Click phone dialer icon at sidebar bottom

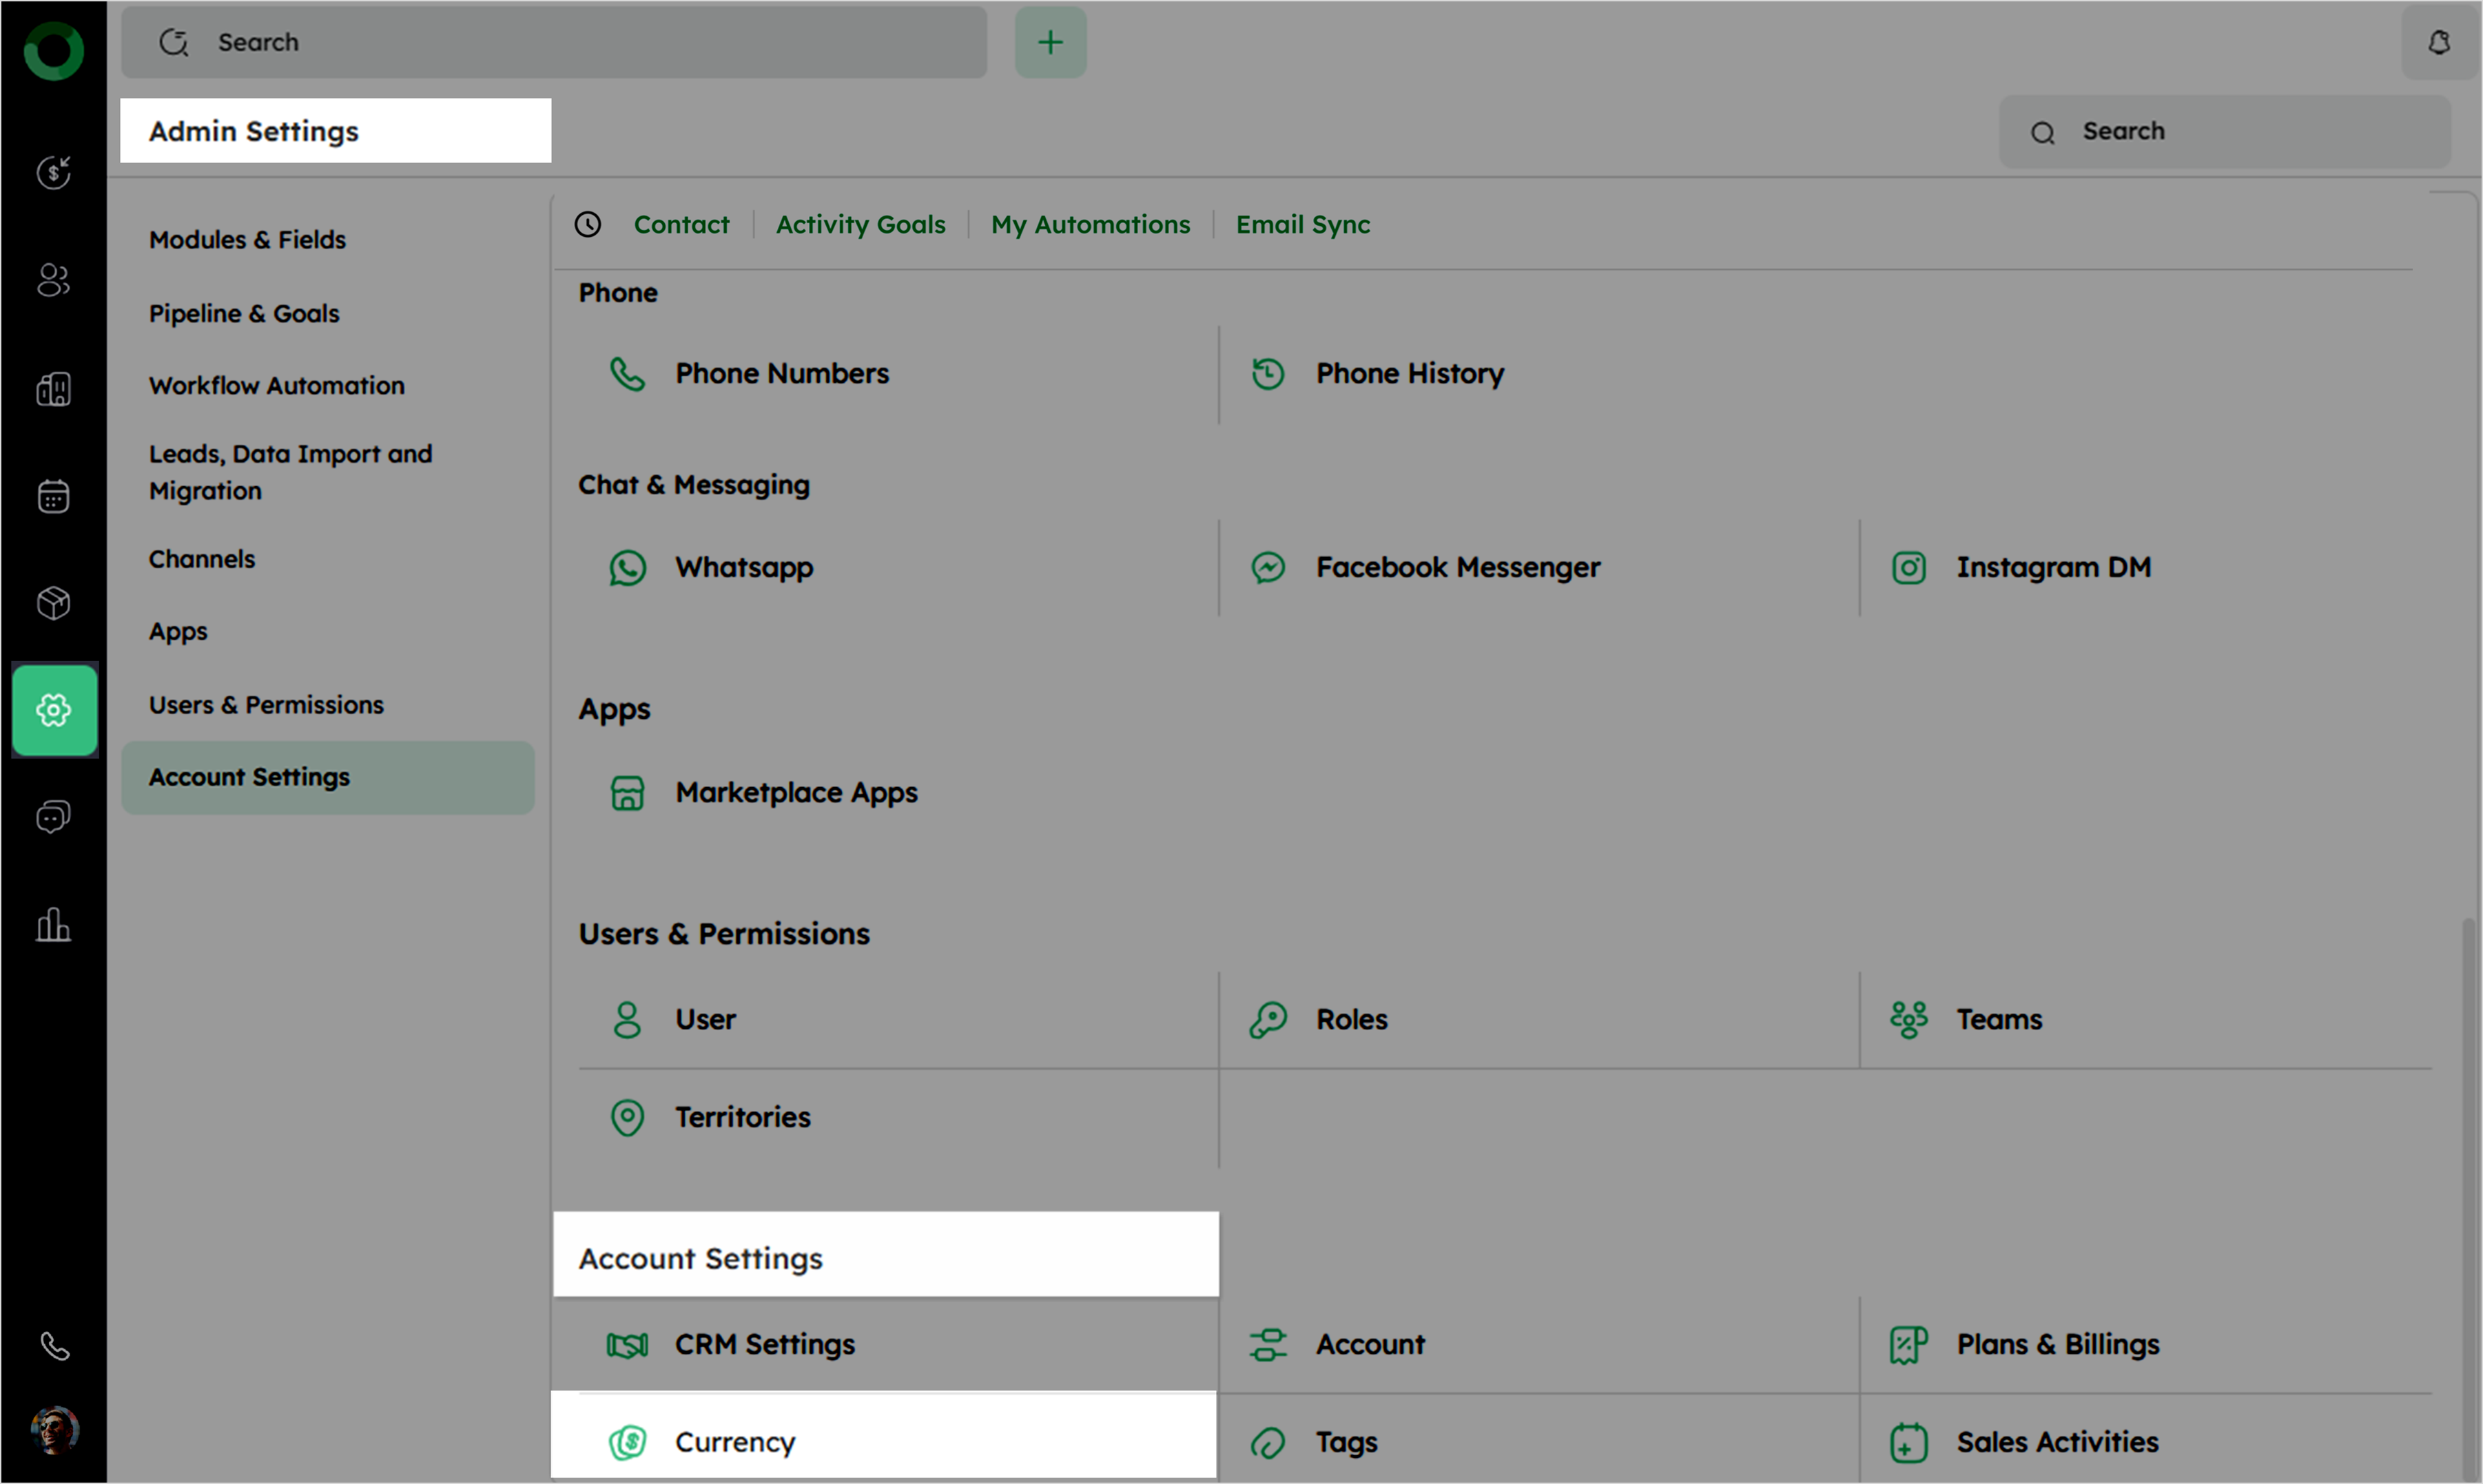(54, 1346)
